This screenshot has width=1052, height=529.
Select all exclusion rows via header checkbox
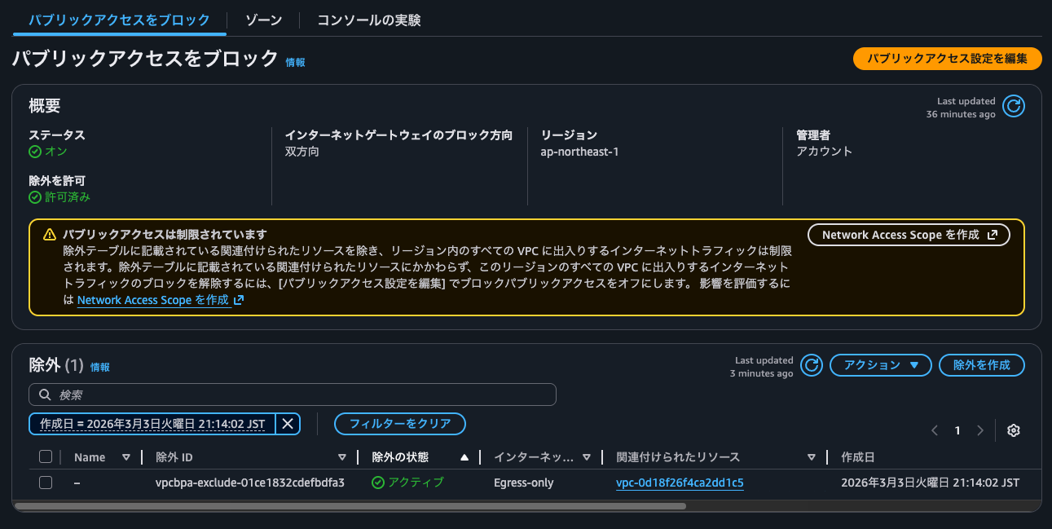(x=46, y=456)
